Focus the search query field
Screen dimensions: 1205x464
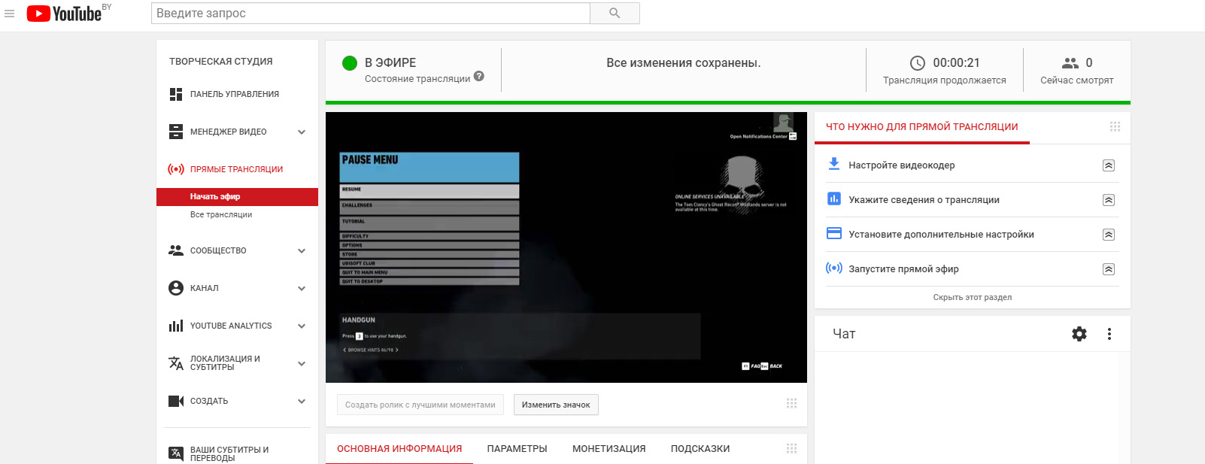point(371,14)
